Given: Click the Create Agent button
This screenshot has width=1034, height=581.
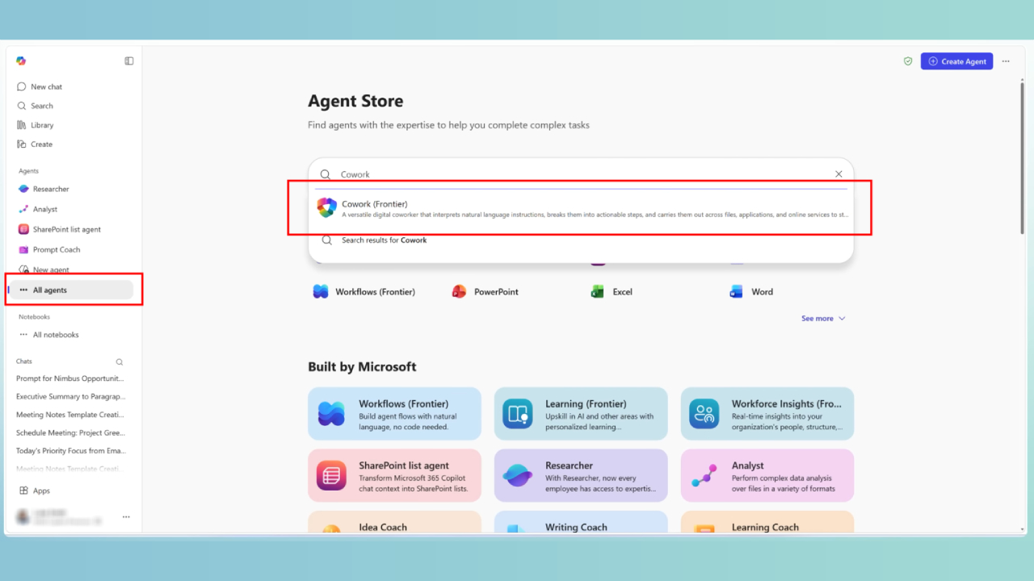Looking at the screenshot, I should point(956,61).
